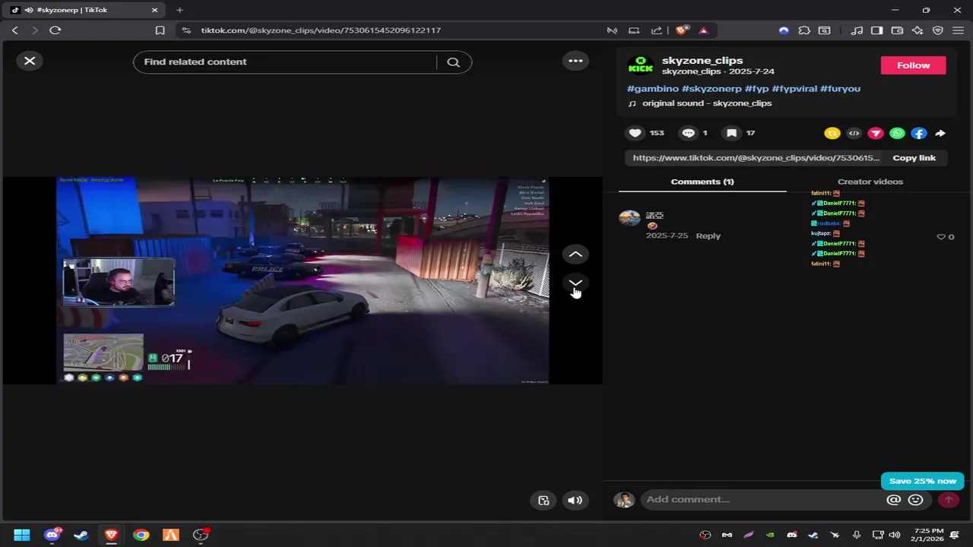
Task: Open the three-dot more options menu
Action: point(575,61)
